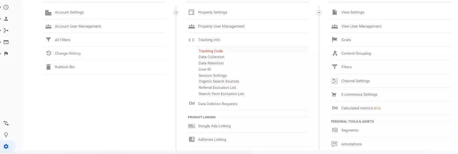This screenshot has width=458, height=154.
Task: Click the Tracking Info code brackets icon
Action: (x=191, y=40)
